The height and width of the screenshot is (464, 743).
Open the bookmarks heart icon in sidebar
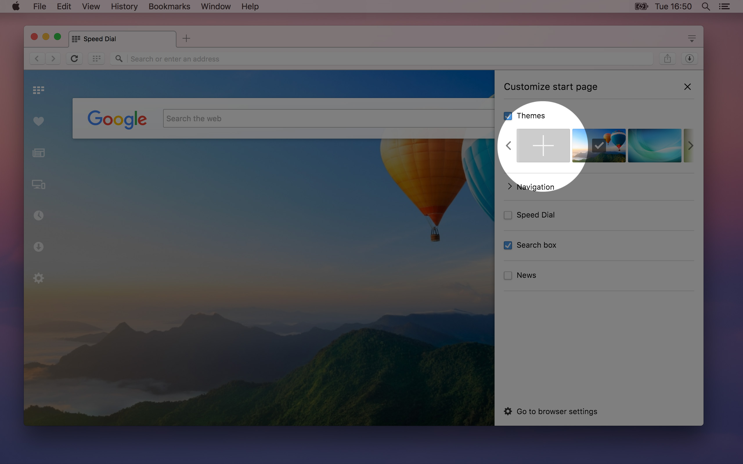pos(38,121)
